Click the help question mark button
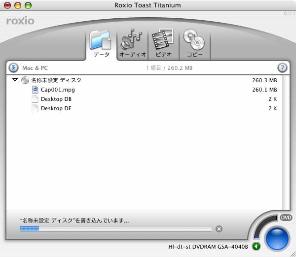This screenshot has width=296, height=257. [282, 68]
